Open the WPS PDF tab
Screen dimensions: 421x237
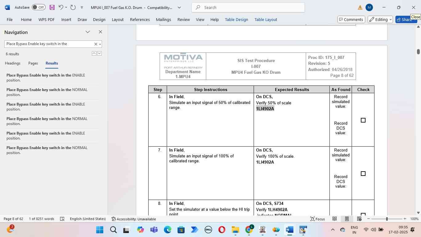coord(47,19)
